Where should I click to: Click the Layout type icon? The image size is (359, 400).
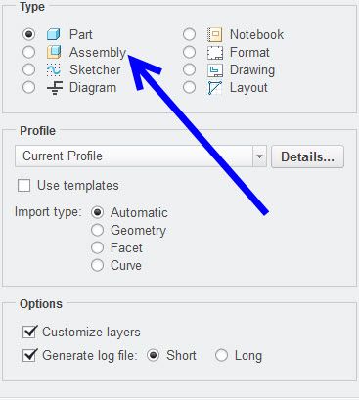[215, 88]
